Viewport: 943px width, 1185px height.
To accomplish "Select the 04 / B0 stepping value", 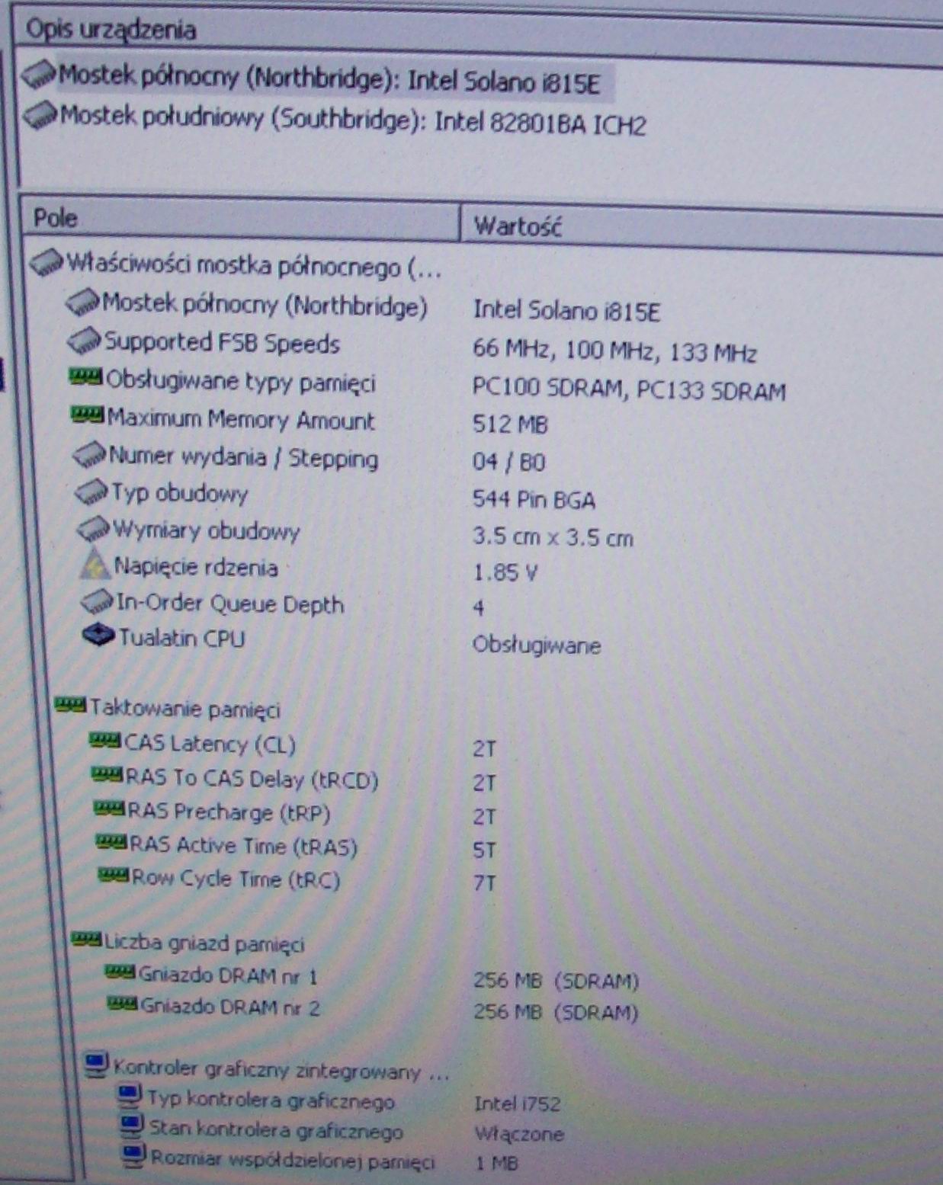I will pos(509,462).
